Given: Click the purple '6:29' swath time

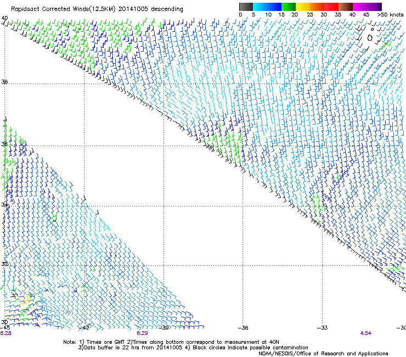Looking at the screenshot, I should (142, 333).
